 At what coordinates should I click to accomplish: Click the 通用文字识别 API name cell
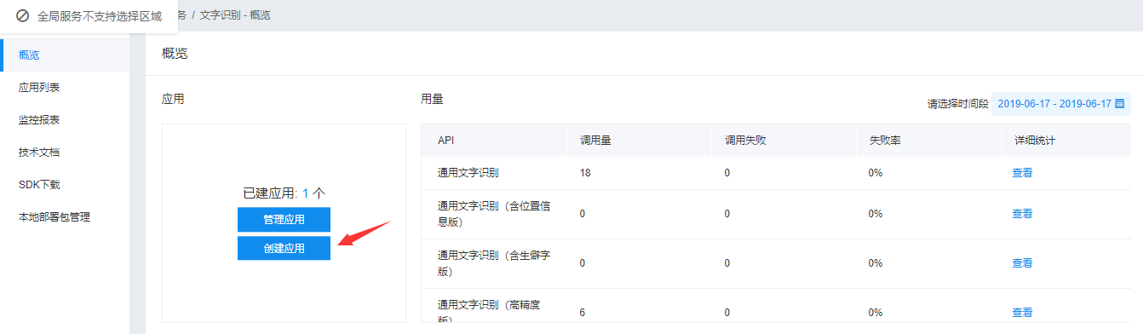point(468,172)
